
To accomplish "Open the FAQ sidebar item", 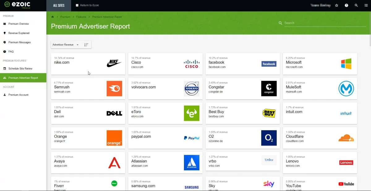I will pyautogui.click(x=23, y=52).
